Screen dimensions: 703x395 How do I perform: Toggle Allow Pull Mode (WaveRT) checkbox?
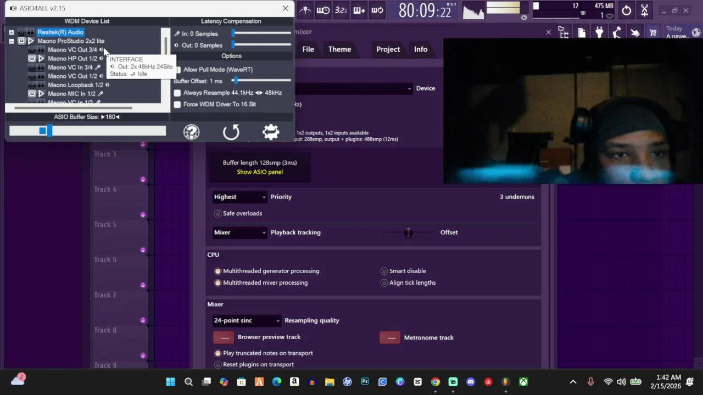(x=178, y=70)
